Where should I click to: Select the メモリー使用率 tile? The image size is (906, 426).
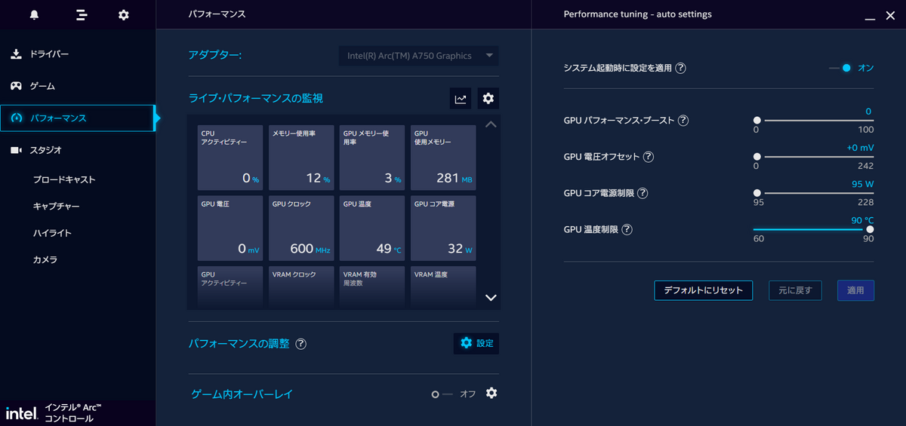pyautogui.click(x=301, y=158)
